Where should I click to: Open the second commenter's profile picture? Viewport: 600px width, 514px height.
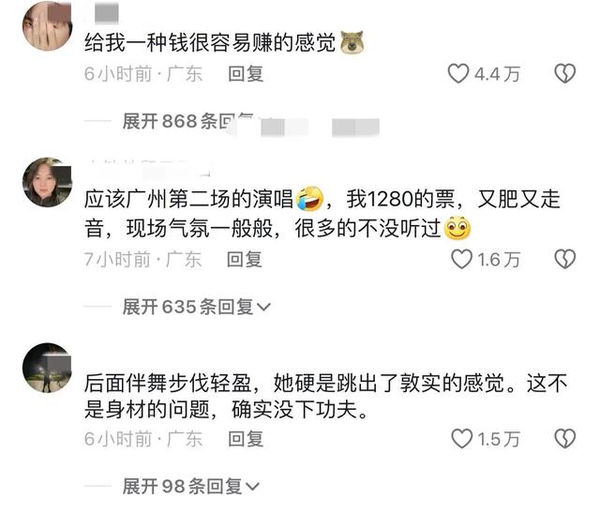(48, 182)
